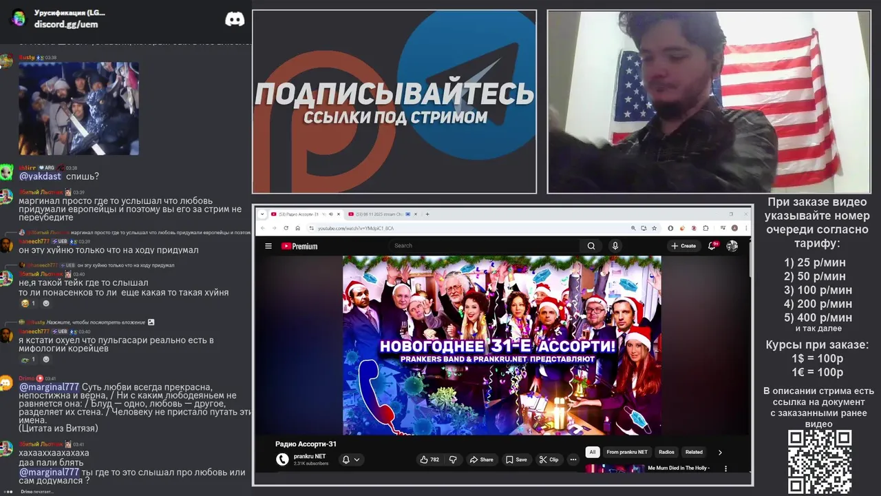881x496 pixels.
Task: Open the Chrome extensions puzzle icon
Action: pyautogui.click(x=706, y=228)
